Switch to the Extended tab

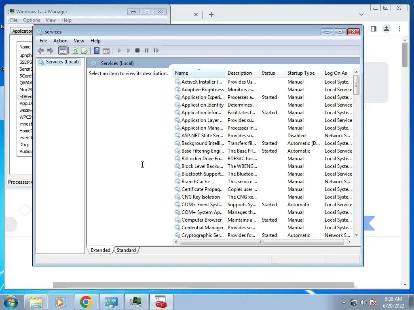tap(100, 250)
